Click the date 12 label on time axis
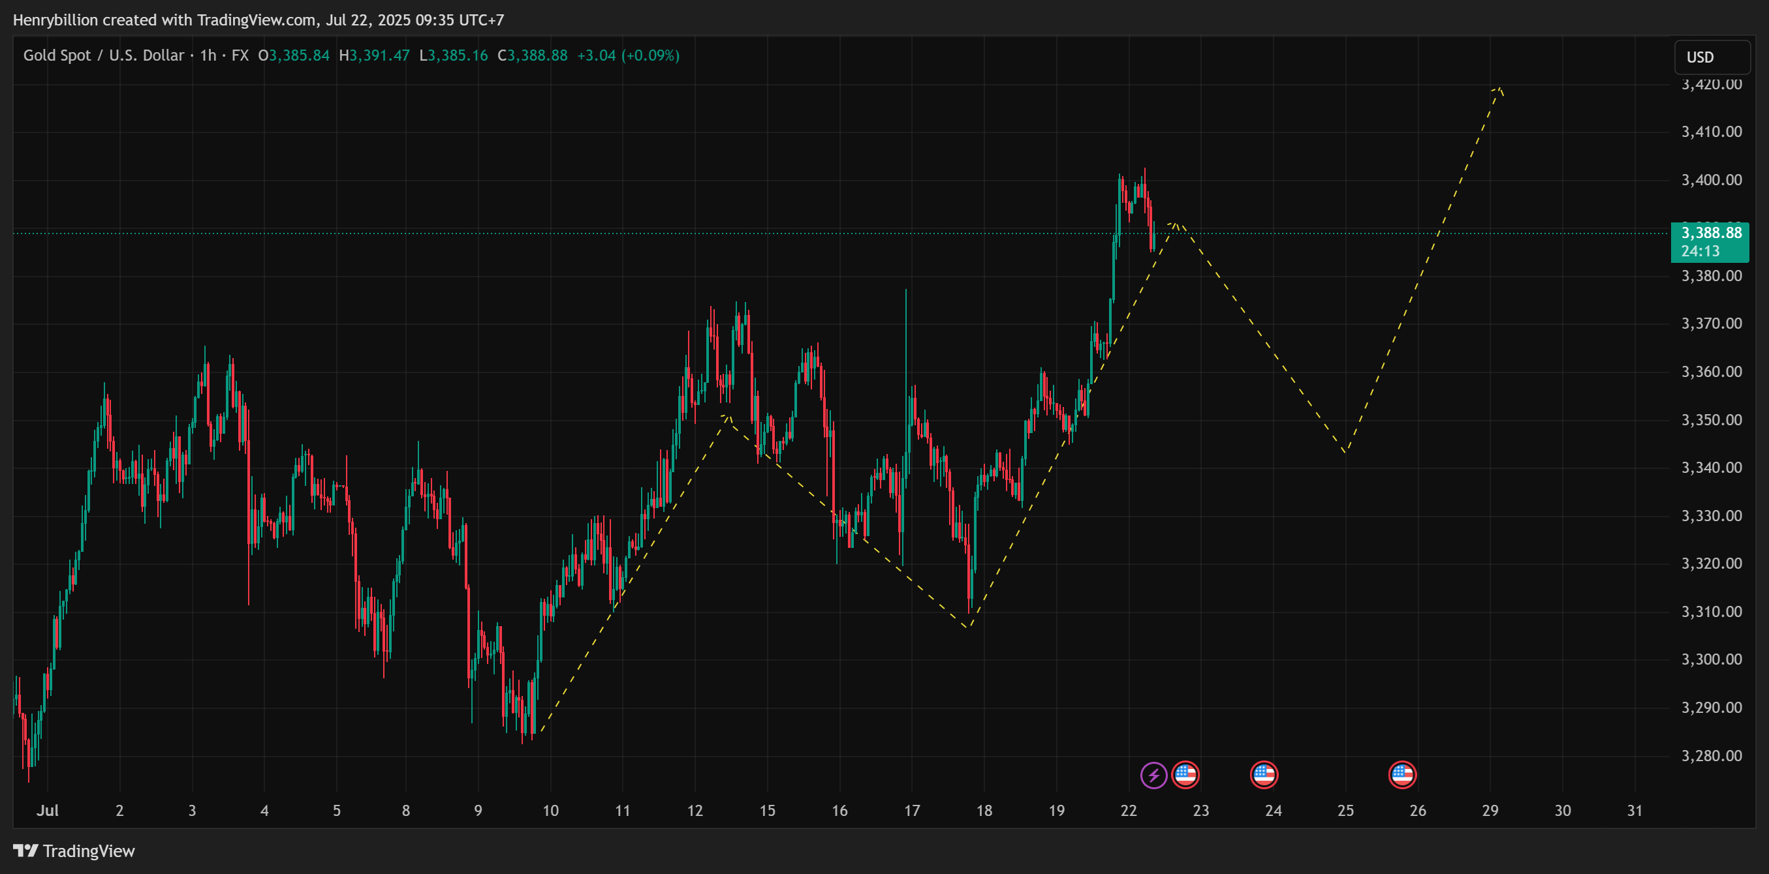This screenshot has width=1769, height=874. 695,811
